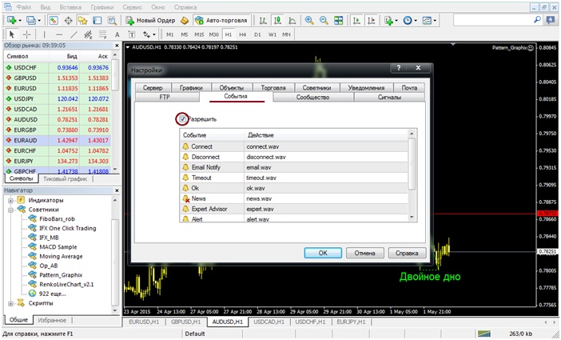Click the Отмена button
This screenshot has width=561, height=340.
(364, 253)
